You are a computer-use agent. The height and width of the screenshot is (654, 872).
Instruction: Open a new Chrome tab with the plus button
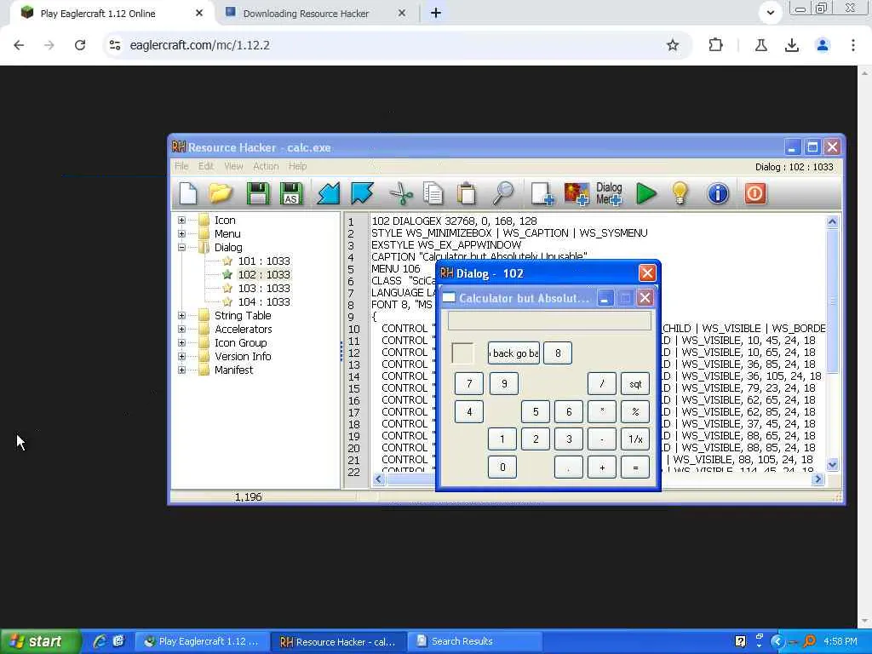click(436, 13)
